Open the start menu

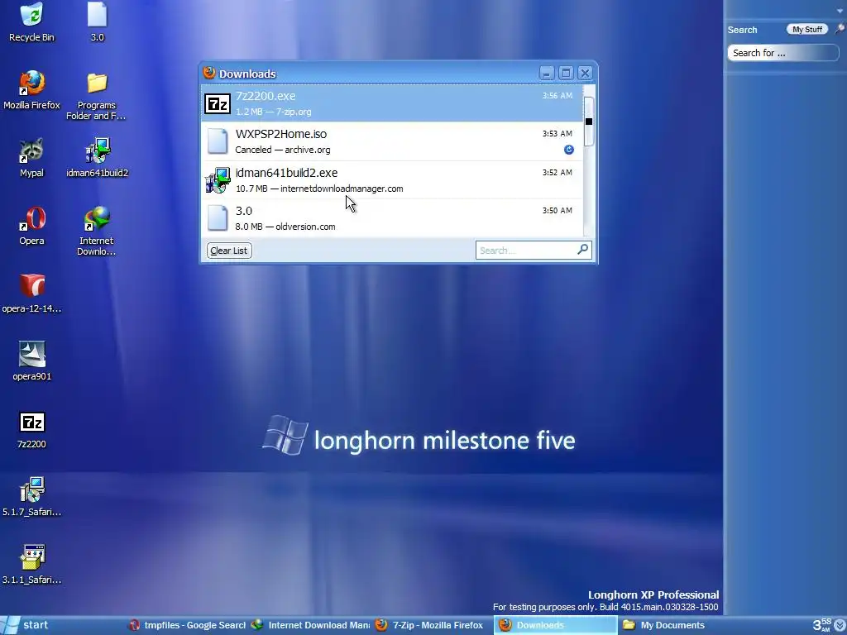[x=26, y=625]
